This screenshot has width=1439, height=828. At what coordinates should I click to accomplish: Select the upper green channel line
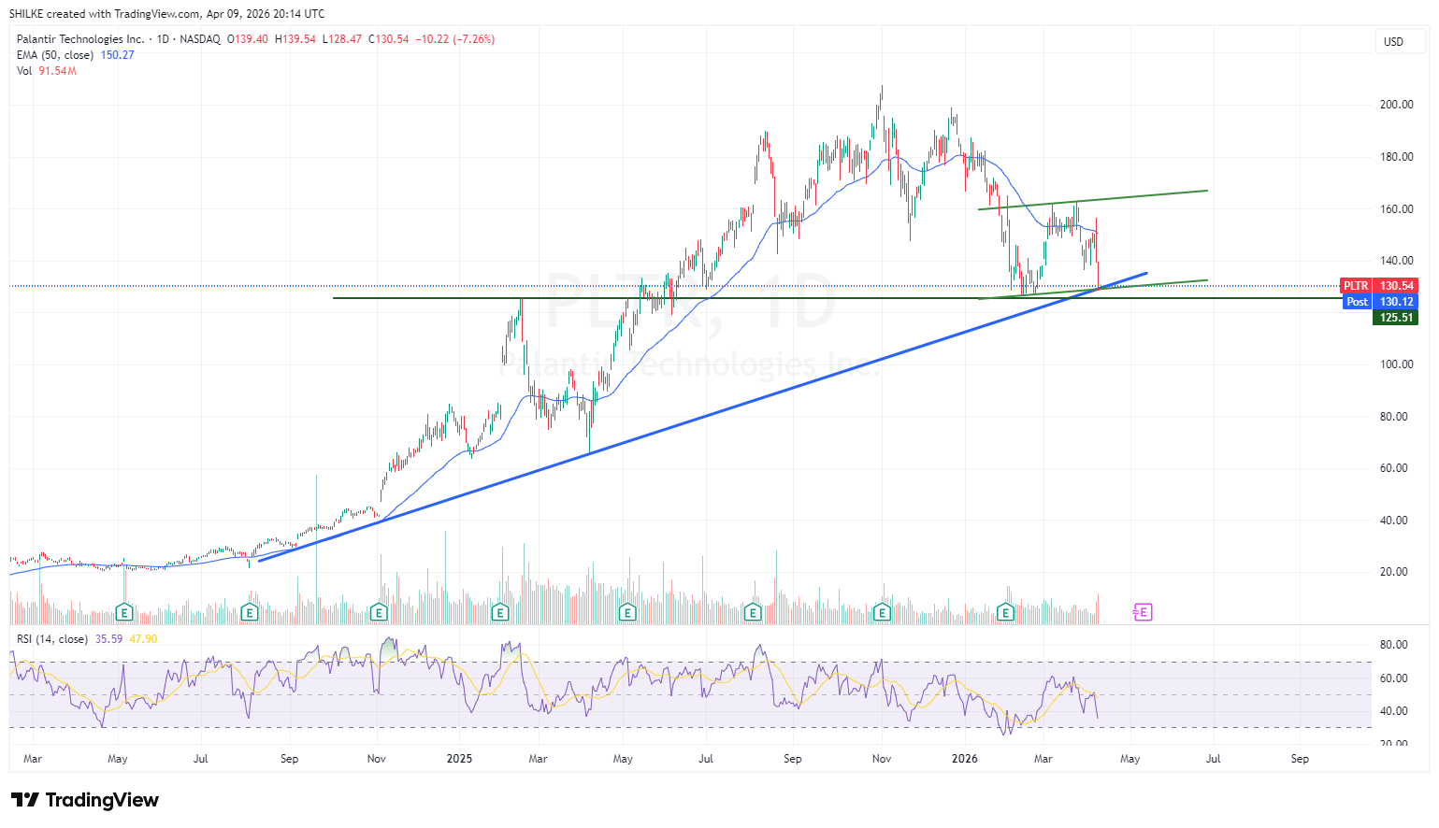[1092, 200]
